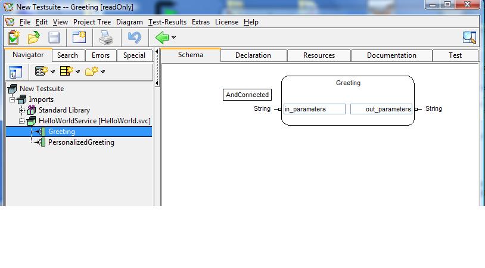Click the blue undo arrow icon
Viewport: 485px width, 268px height.
[x=134, y=38]
